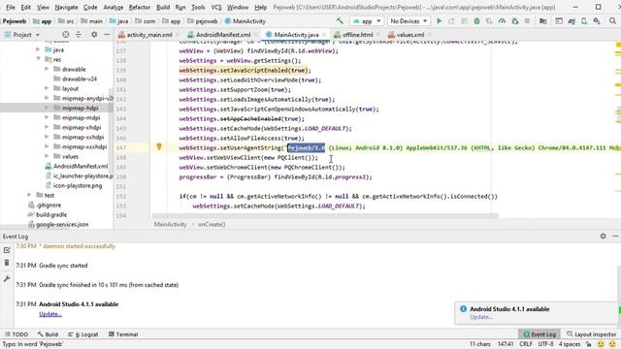This screenshot has width=621, height=349.
Task: Toggle read-only lock icon in status bar
Action: point(589,344)
